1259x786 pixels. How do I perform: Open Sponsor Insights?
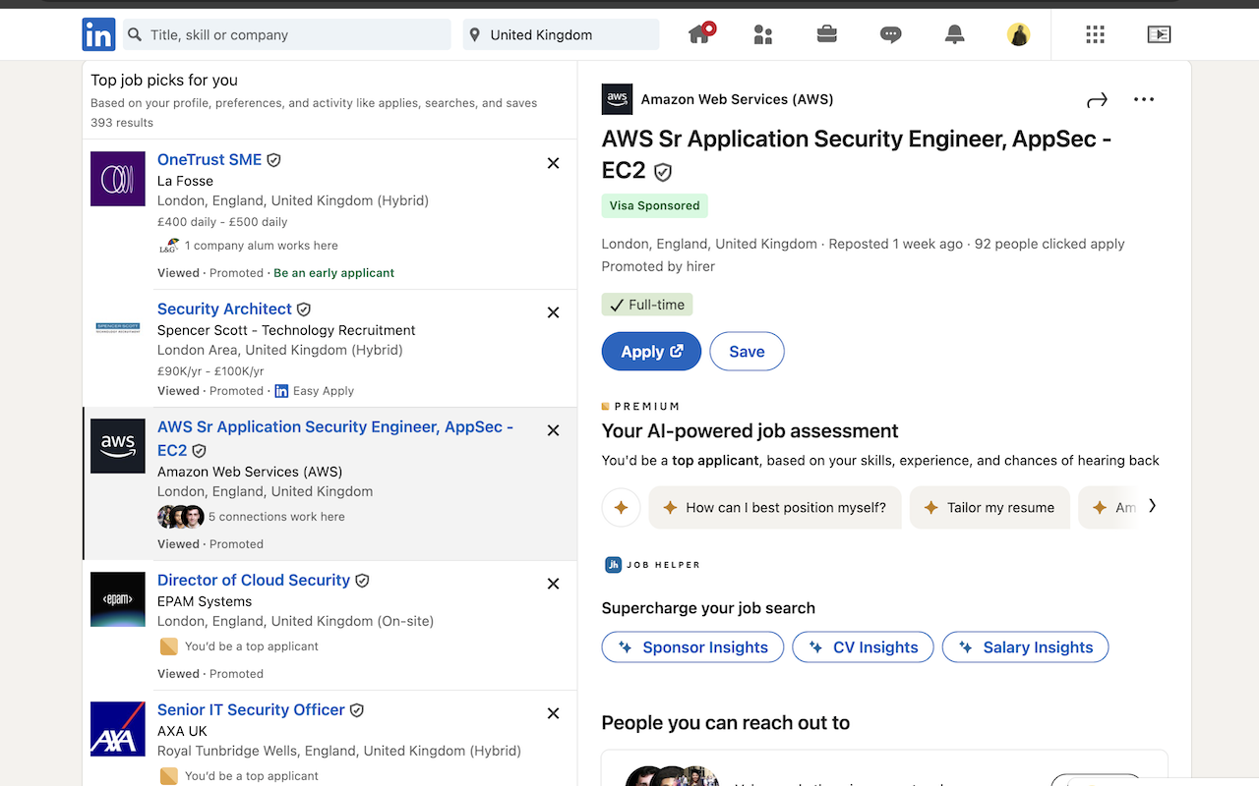tap(692, 647)
